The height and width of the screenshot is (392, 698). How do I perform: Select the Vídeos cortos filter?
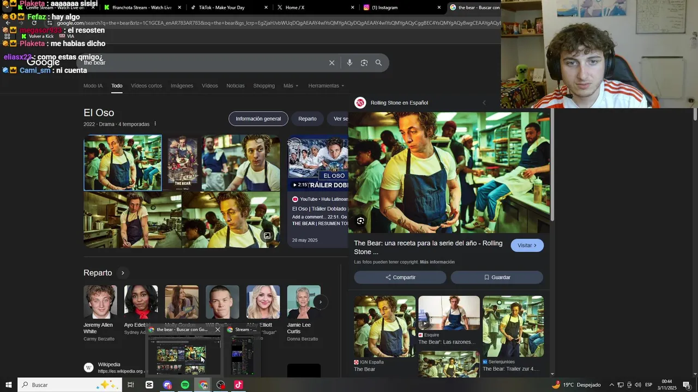146,86
